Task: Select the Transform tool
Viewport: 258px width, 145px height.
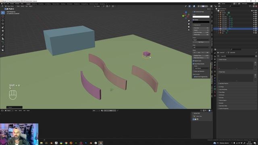Action: coord(3,31)
